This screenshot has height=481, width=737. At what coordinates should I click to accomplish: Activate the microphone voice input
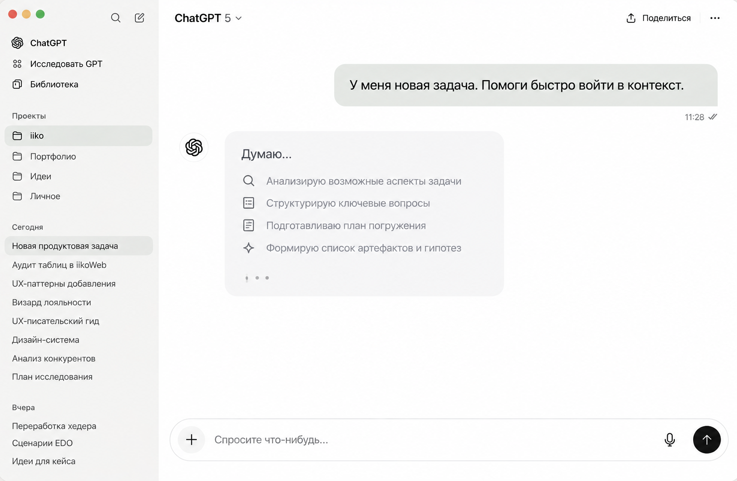tap(670, 440)
